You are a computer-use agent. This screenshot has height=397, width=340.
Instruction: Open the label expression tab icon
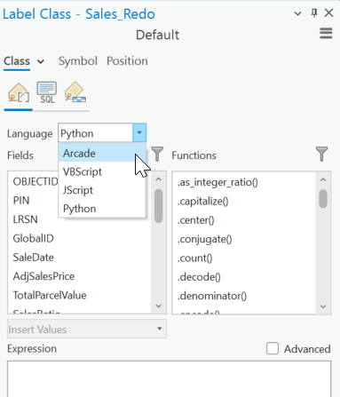coord(19,93)
